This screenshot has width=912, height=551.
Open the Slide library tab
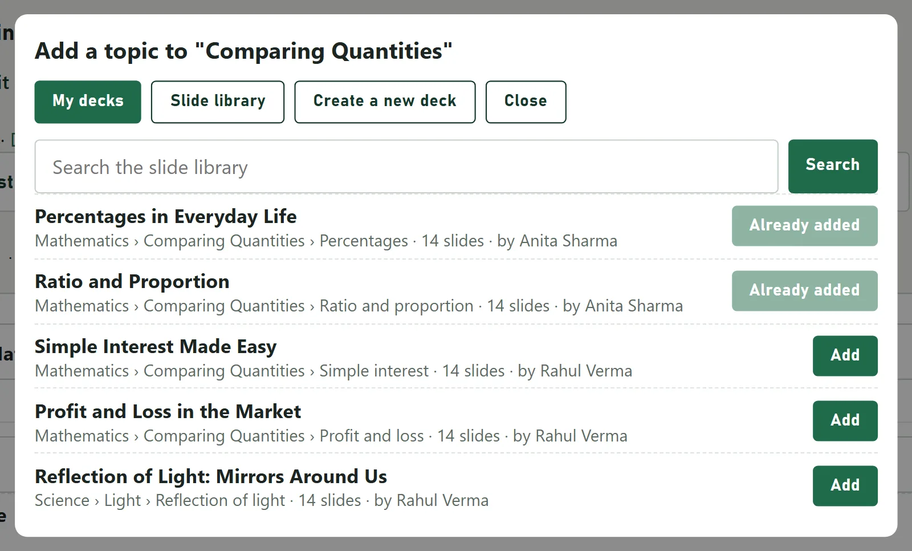click(x=218, y=102)
